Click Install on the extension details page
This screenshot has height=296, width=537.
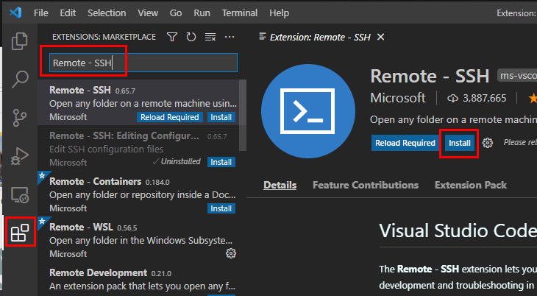(x=460, y=143)
